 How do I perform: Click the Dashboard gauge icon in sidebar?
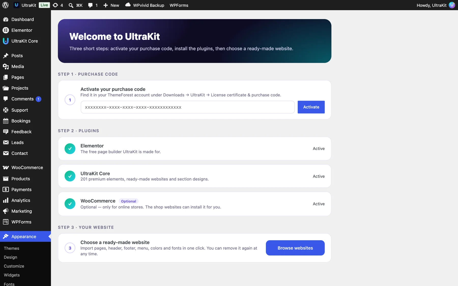coord(6,19)
